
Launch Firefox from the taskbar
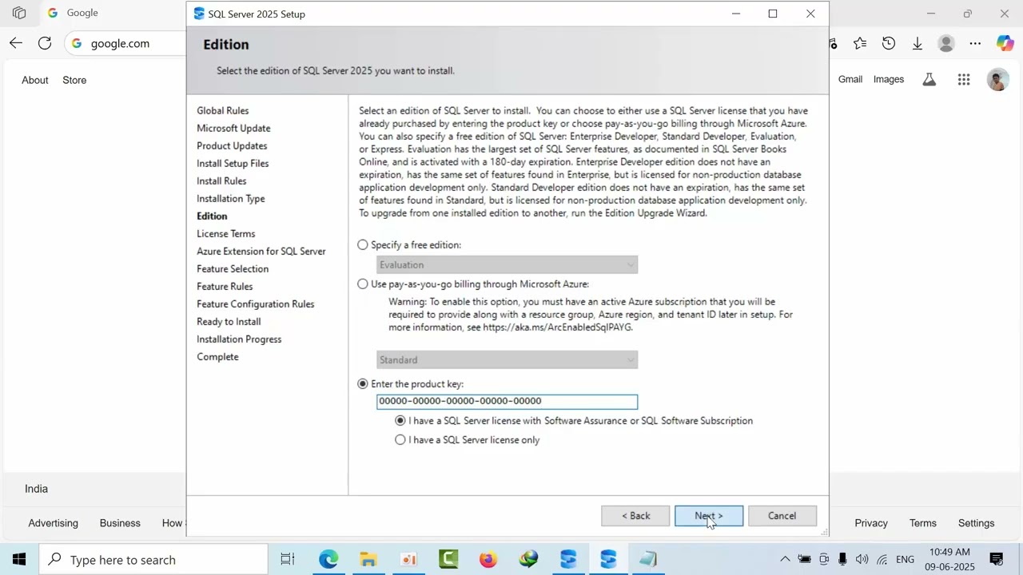[488, 559]
